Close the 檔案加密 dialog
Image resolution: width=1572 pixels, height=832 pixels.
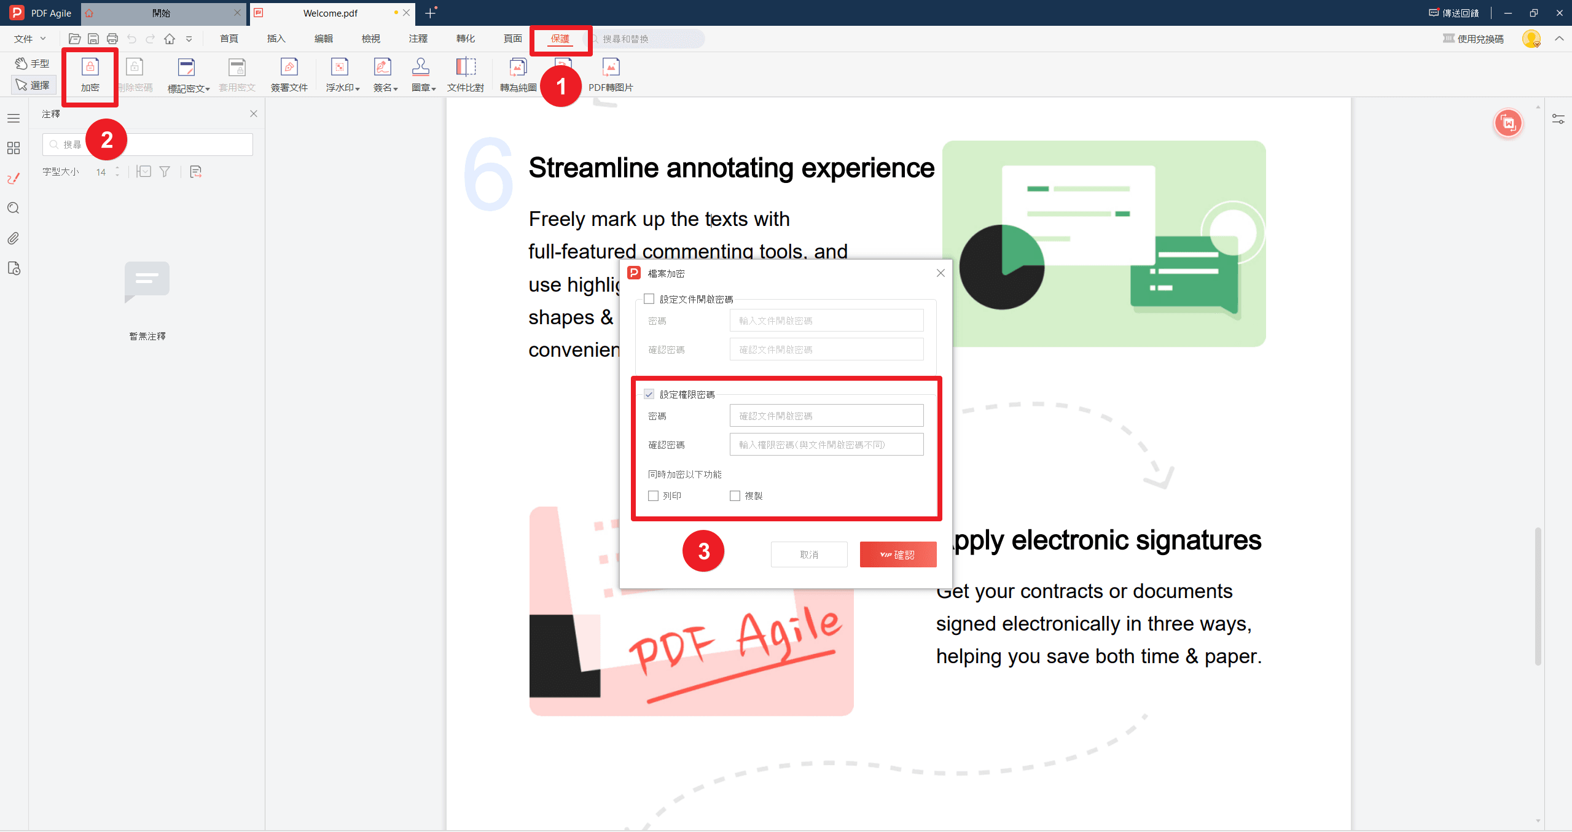pos(940,273)
